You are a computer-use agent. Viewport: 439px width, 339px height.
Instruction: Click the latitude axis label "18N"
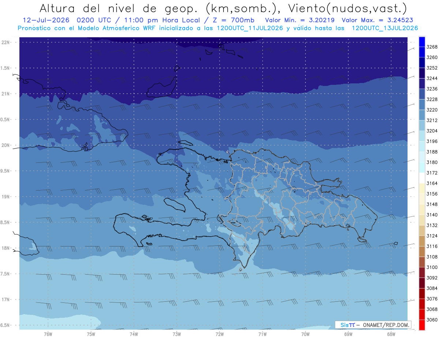pyautogui.click(x=6, y=248)
